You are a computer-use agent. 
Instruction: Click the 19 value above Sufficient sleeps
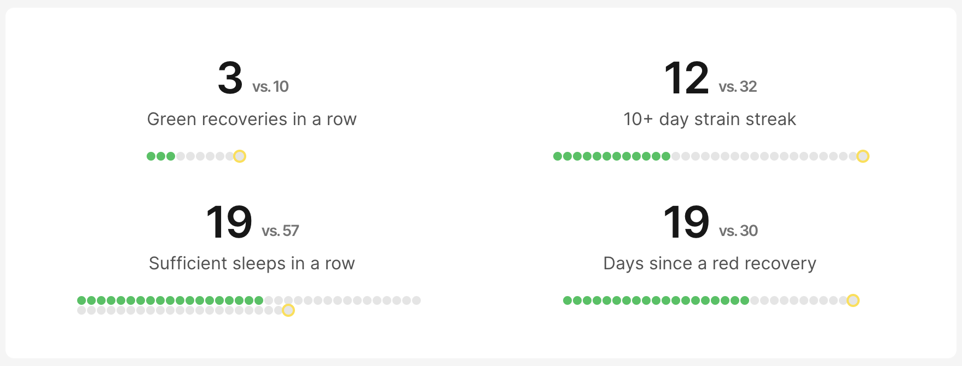[x=229, y=222]
